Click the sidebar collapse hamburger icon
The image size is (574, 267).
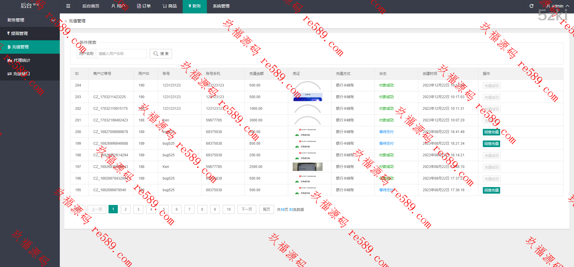point(68,6)
